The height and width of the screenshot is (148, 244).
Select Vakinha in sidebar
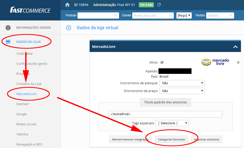click(x=22, y=134)
